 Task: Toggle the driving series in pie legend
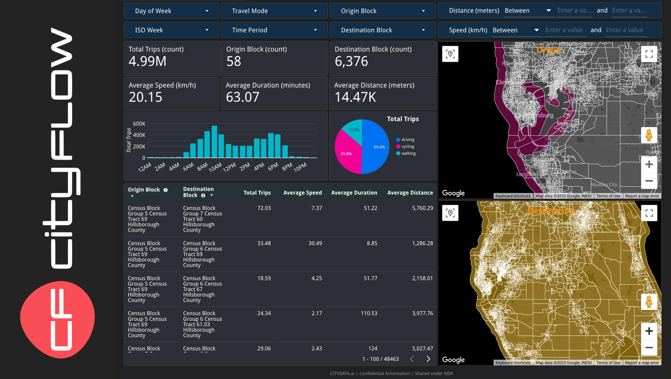point(407,140)
